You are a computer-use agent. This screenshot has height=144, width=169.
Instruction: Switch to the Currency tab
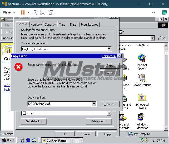[x=50, y=25]
